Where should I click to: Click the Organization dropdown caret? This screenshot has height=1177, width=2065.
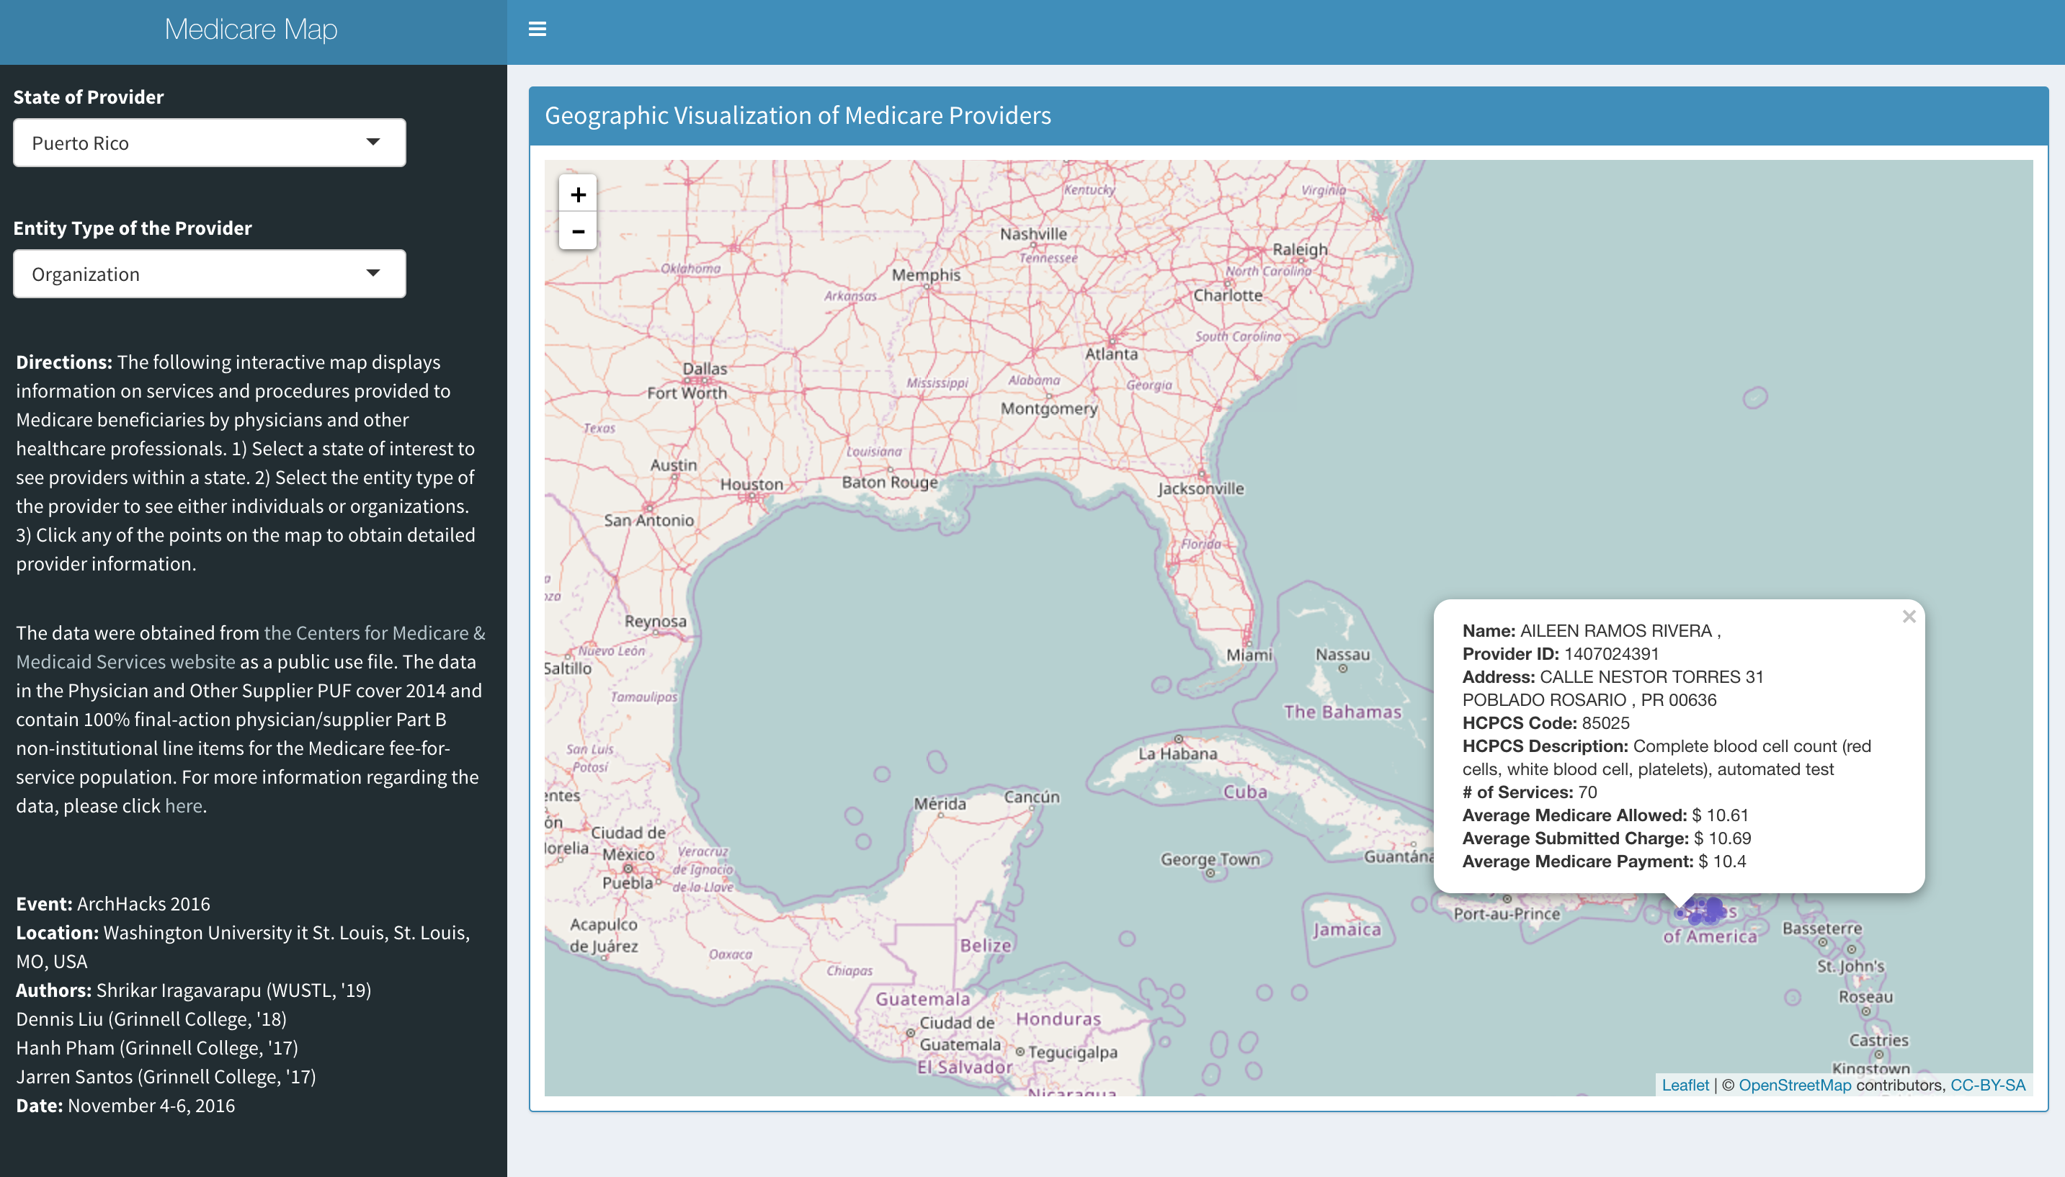click(373, 273)
